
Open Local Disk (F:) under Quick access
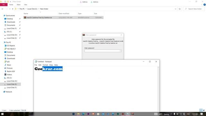click(12, 28)
